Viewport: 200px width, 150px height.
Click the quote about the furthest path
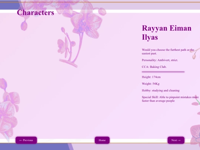coord(168,51)
